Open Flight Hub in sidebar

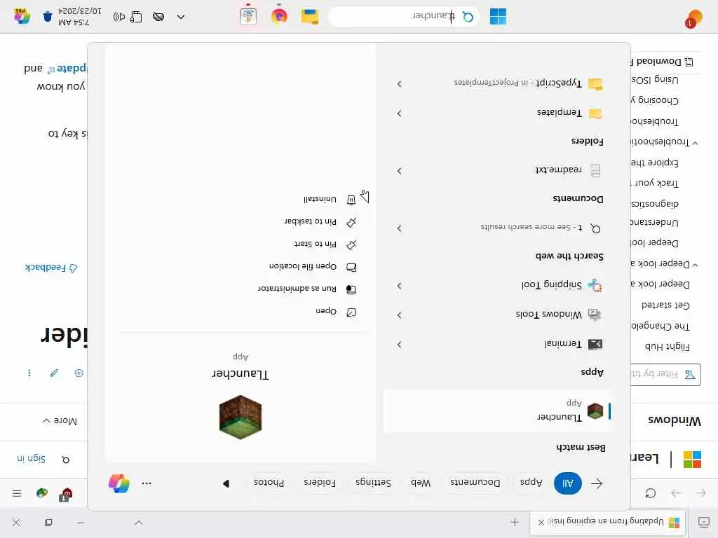668,347
